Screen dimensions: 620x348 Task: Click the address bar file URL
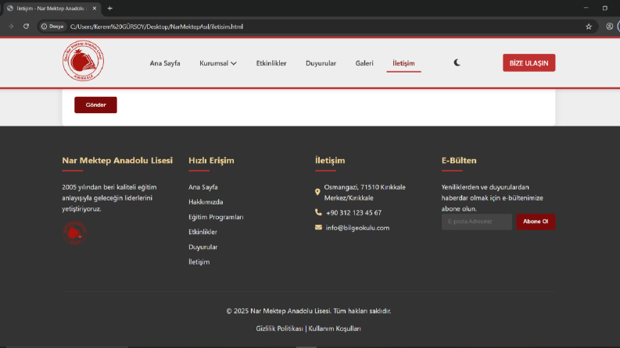click(156, 27)
